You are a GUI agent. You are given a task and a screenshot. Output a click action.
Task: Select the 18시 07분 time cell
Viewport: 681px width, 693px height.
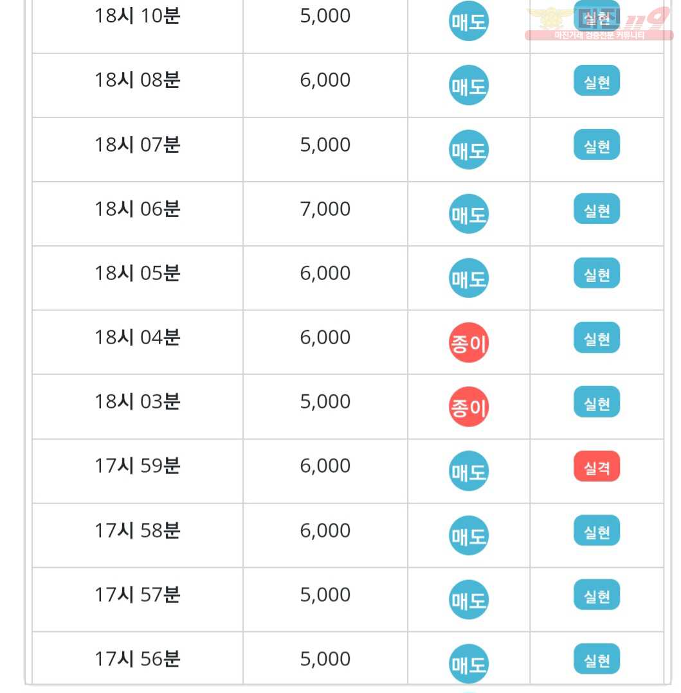click(x=138, y=150)
